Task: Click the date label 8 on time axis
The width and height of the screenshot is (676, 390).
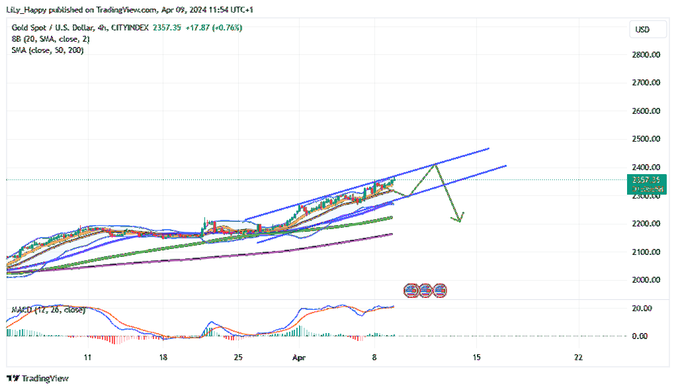Action: pyautogui.click(x=374, y=358)
